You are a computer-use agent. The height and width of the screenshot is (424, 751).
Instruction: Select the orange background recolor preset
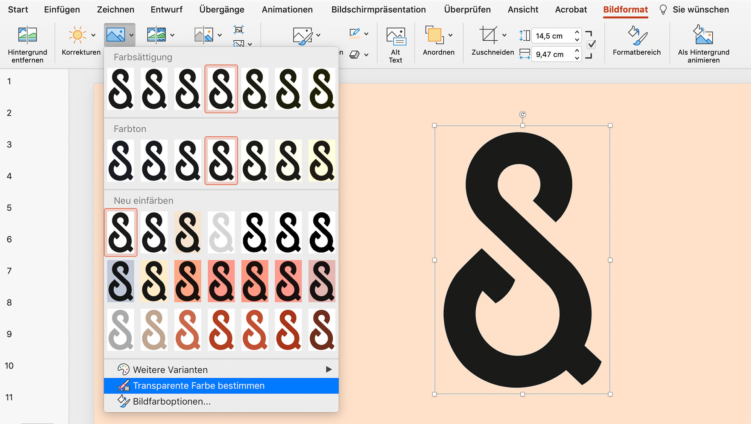[188, 281]
